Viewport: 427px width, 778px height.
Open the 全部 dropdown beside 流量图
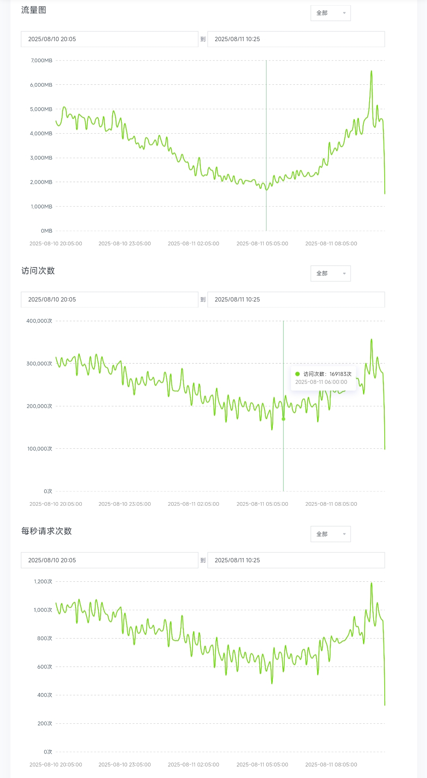pos(331,13)
